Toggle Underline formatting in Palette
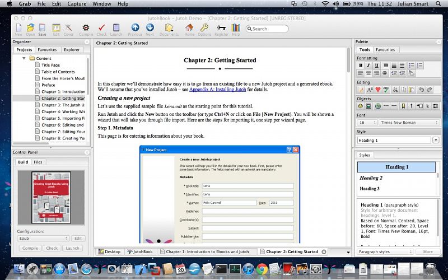448x280 pixels. click(377, 66)
